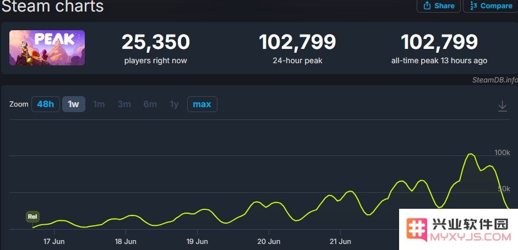Viewport: 518px width, 250px height.
Task: Select the 48h zoom range
Action: pos(46,104)
